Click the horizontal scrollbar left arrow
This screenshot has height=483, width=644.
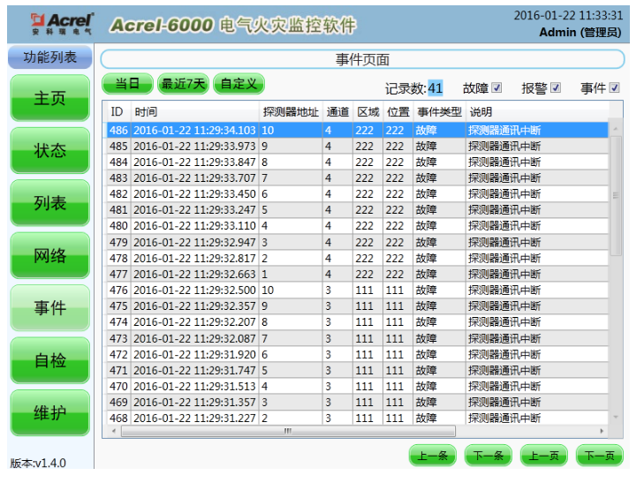point(114,431)
